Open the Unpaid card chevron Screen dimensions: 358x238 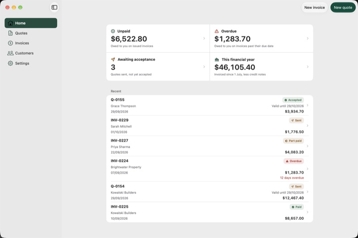pyautogui.click(x=204, y=38)
